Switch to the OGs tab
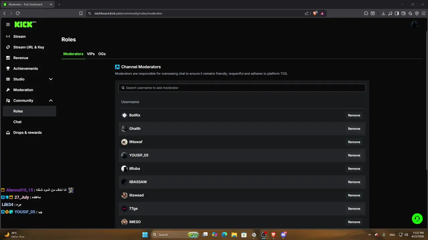Image resolution: width=428 pixels, height=240 pixels. pyautogui.click(x=102, y=54)
